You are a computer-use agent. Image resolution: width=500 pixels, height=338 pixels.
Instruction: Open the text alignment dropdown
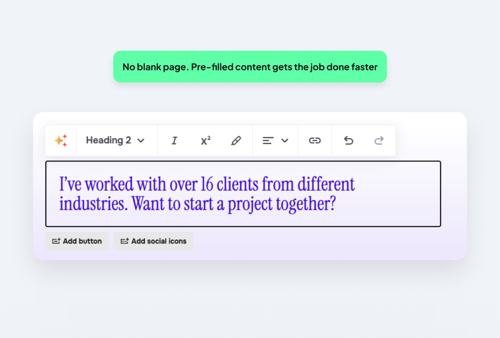(x=275, y=140)
